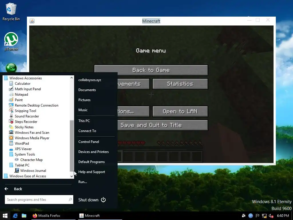Click the muted volume tray icon
293x220 pixels.
point(271,216)
